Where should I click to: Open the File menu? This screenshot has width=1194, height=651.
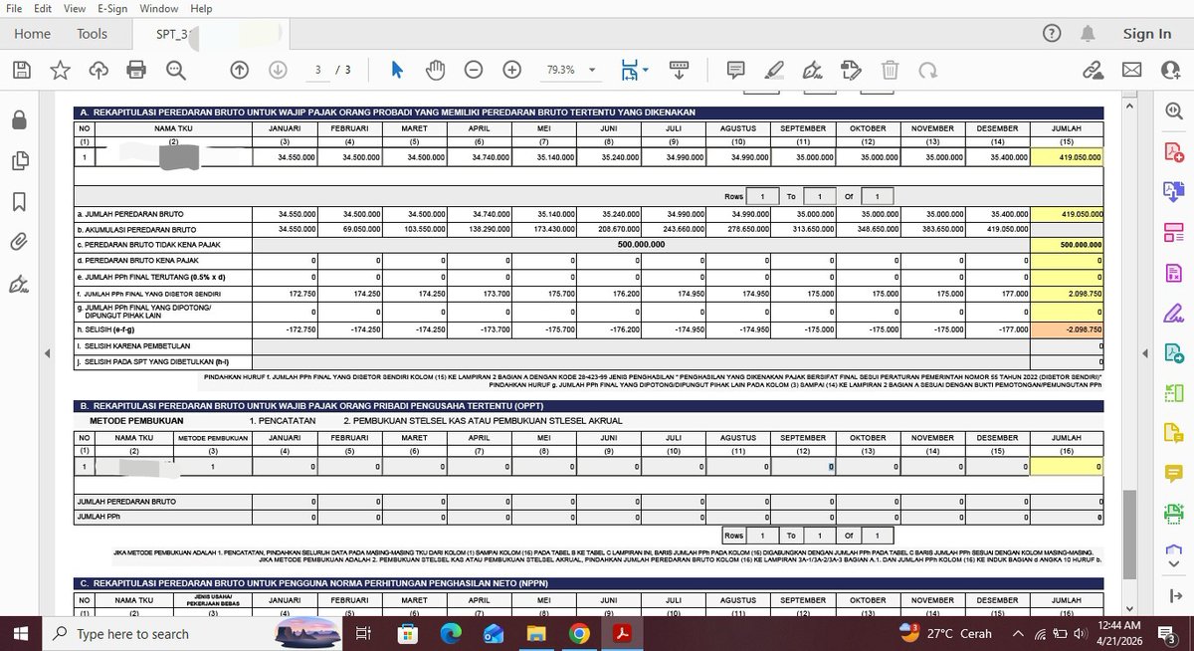point(14,8)
